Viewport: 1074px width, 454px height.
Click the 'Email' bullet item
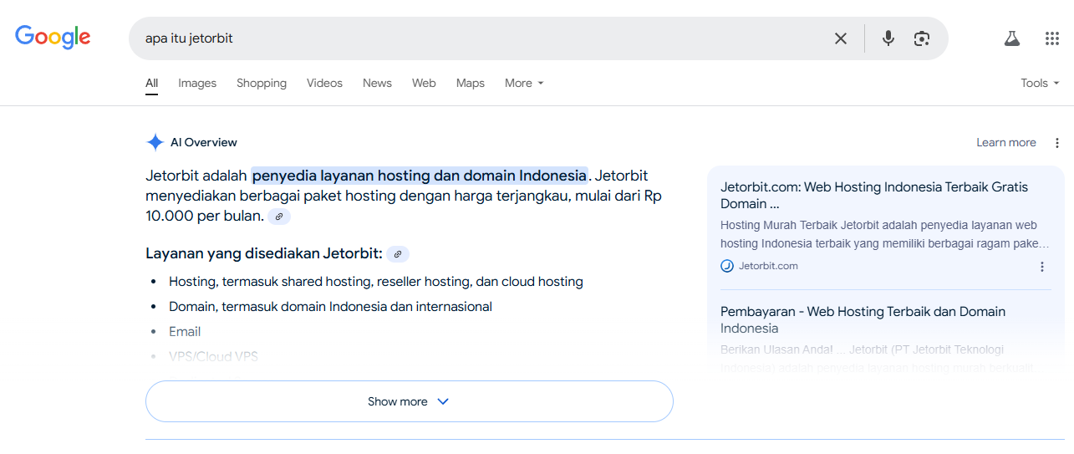point(185,332)
